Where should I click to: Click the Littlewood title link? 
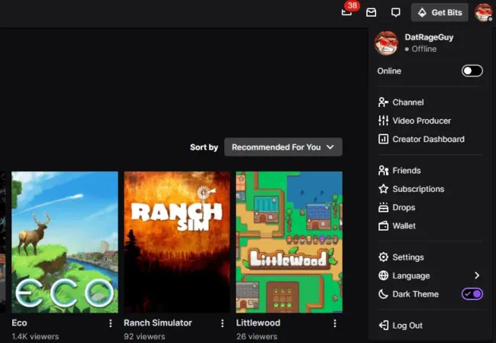click(x=258, y=322)
